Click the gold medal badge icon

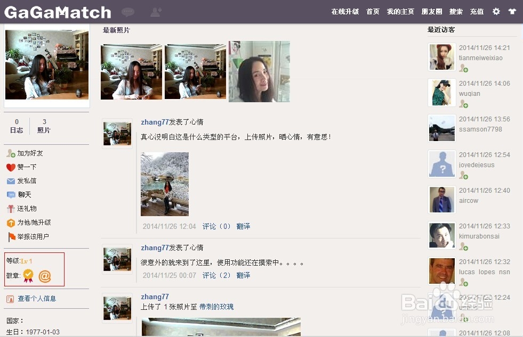[x=28, y=276]
